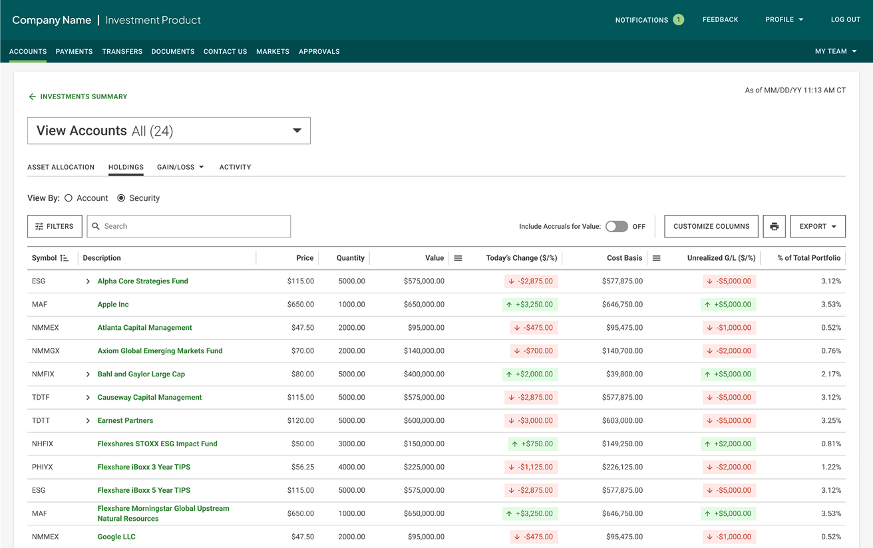Click the back arrow beside Investments Summary
The width and height of the screenshot is (873, 548).
tap(32, 96)
